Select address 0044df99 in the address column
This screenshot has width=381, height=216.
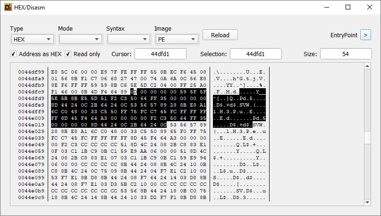31,72
